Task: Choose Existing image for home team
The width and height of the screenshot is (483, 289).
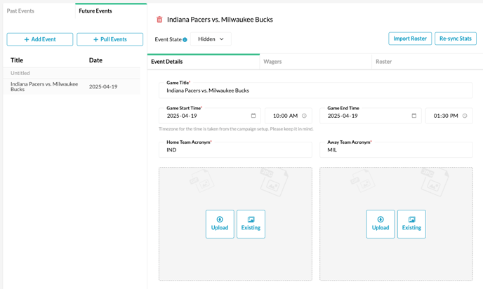Action: click(x=251, y=224)
